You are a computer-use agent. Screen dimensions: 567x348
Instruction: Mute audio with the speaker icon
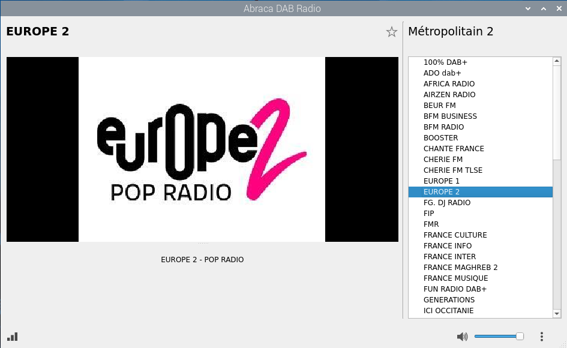point(461,337)
